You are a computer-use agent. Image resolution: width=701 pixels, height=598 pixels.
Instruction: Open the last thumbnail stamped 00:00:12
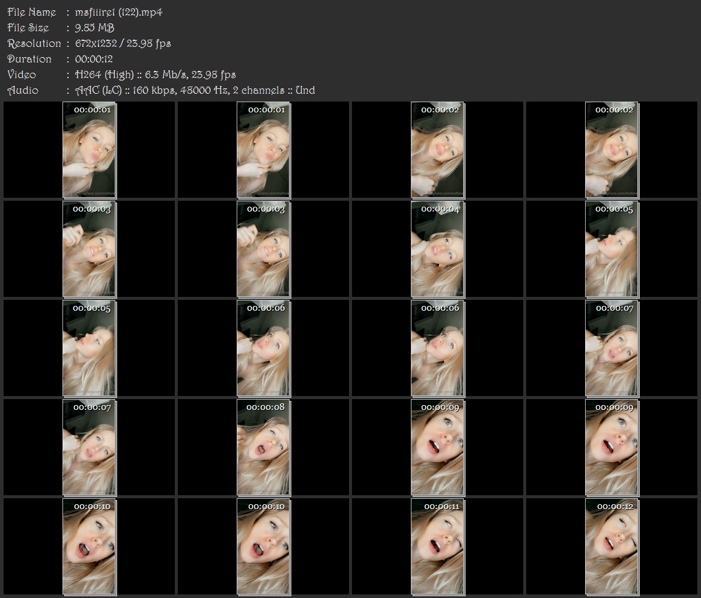(612, 546)
